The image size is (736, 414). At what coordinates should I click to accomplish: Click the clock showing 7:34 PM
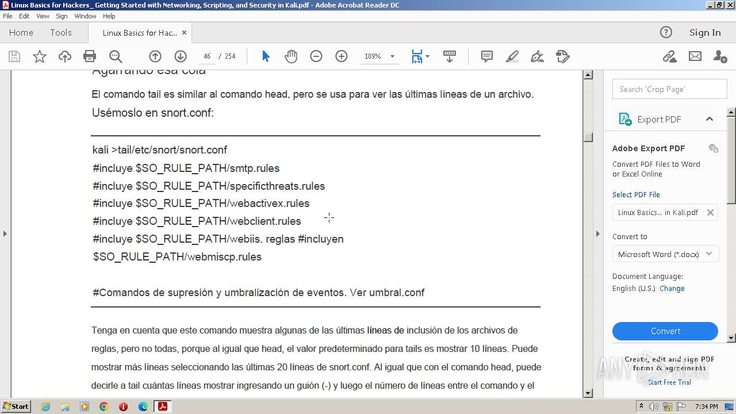[x=707, y=407]
